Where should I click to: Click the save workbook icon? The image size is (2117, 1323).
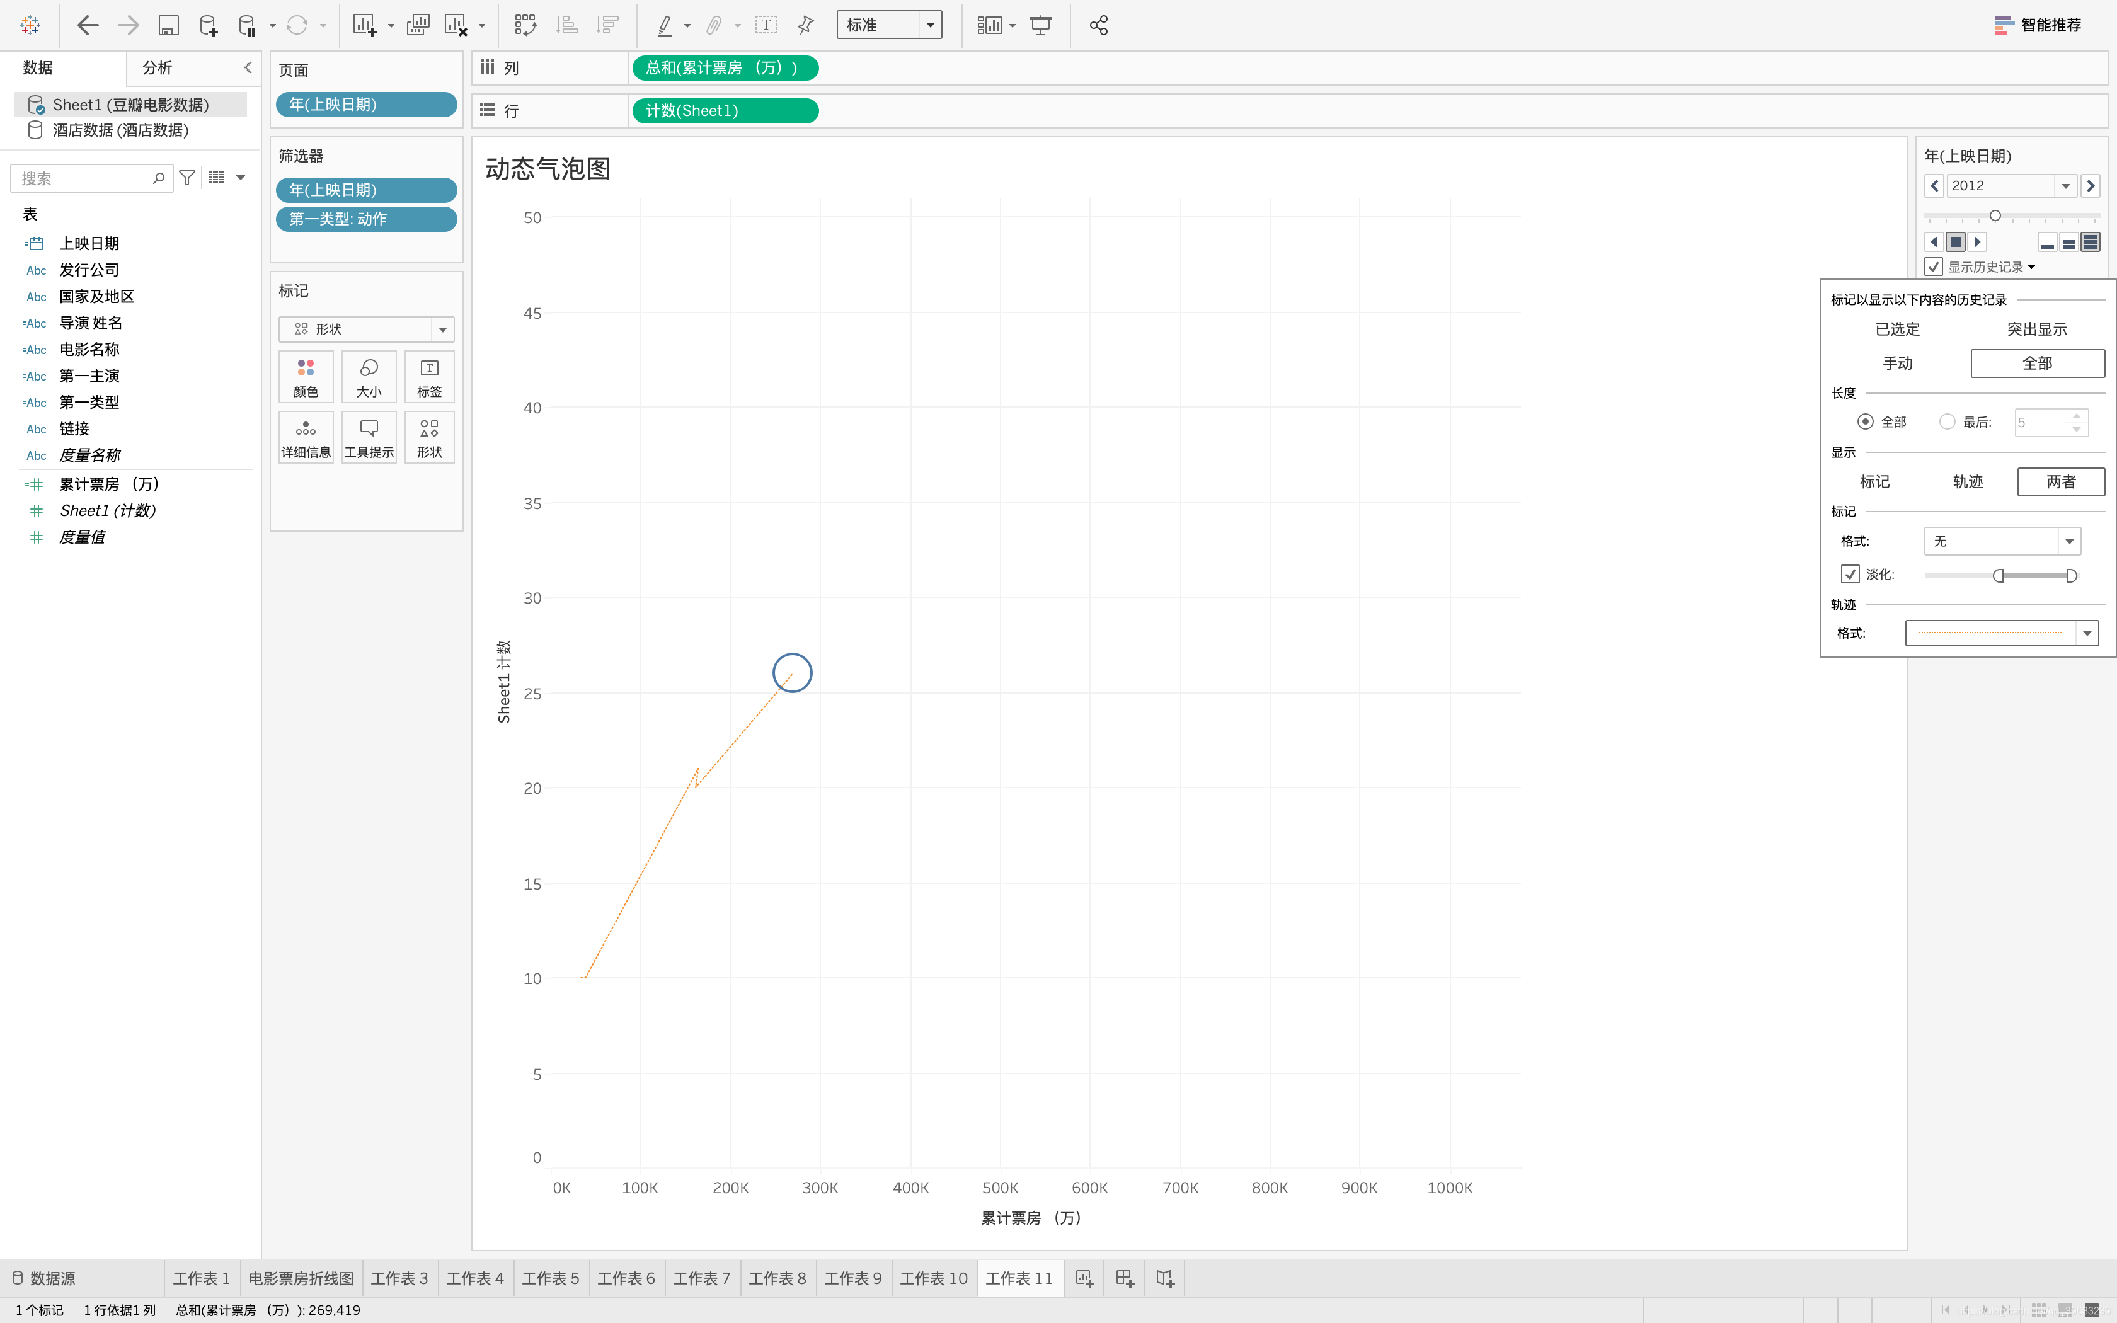[168, 25]
